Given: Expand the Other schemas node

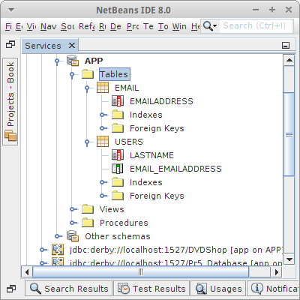Looking at the screenshot, I should (58, 236).
